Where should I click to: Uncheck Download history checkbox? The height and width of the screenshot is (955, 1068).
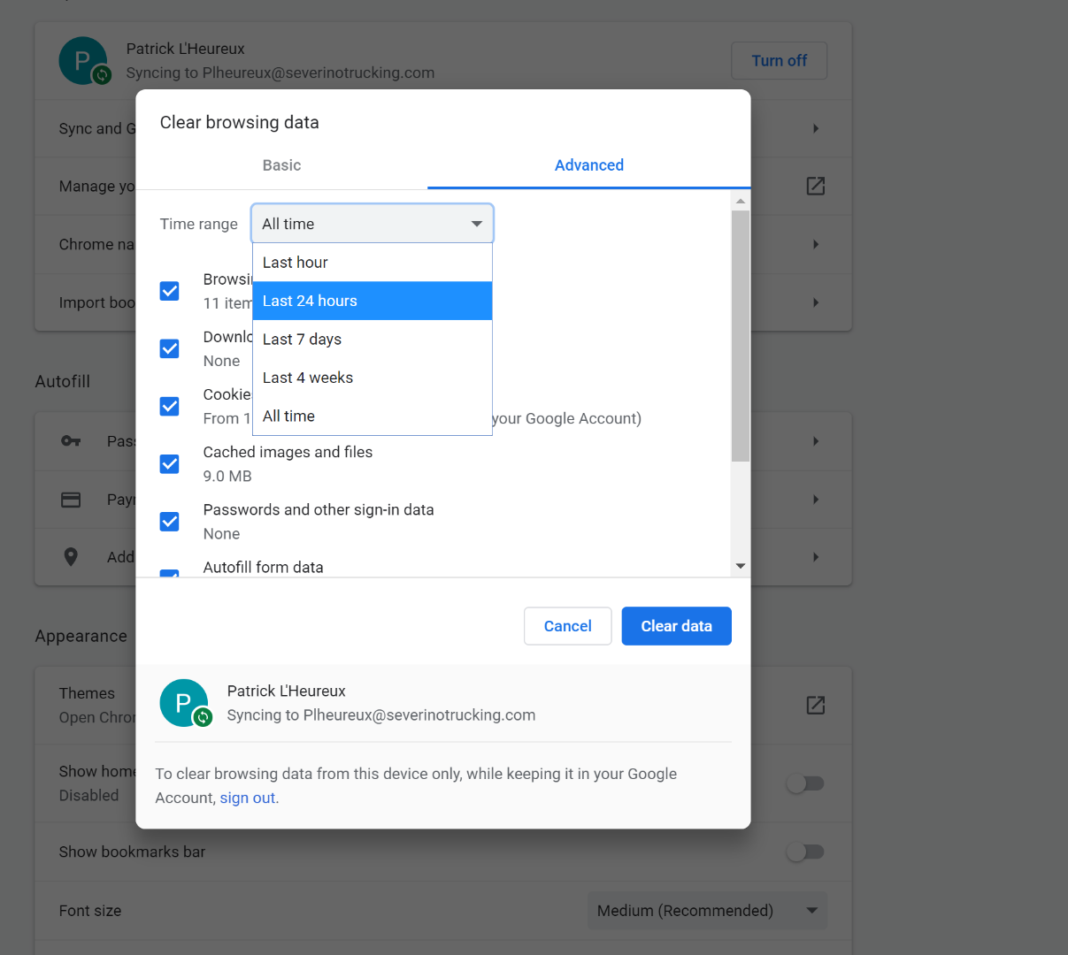[170, 348]
